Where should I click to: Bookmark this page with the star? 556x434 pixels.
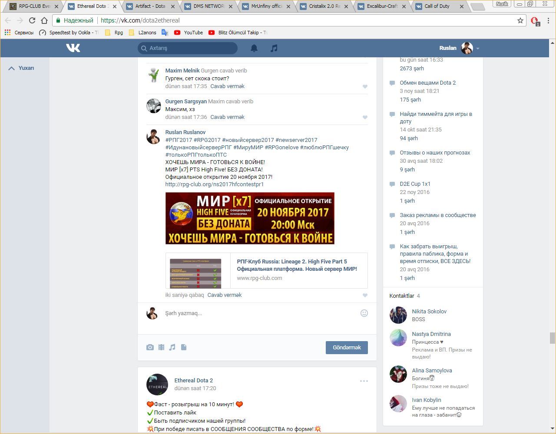click(520, 20)
